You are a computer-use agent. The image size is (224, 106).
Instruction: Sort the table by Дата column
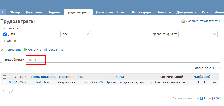19,77
